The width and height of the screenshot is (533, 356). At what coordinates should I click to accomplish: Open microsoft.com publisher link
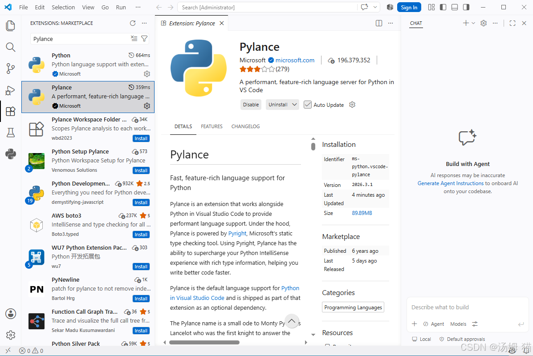pyautogui.click(x=295, y=60)
